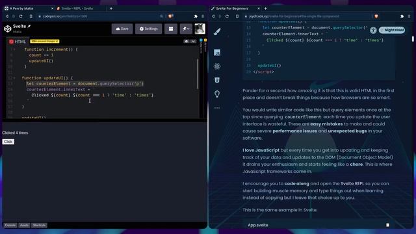Switch to Svelte For Beginners tab
The height and width of the screenshot is (234, 416).
[235, 8]
